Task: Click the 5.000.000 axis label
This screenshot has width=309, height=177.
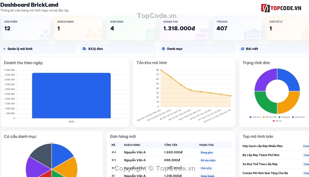Action: click(9, 70)
